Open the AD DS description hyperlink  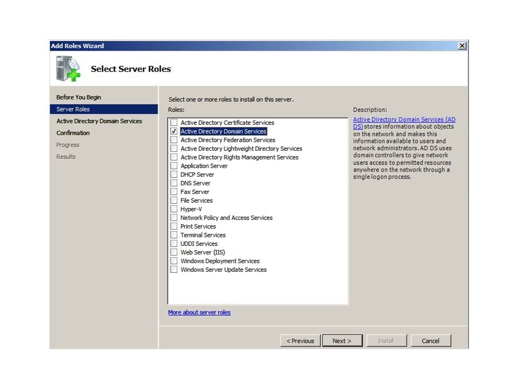tap(404, 119)
